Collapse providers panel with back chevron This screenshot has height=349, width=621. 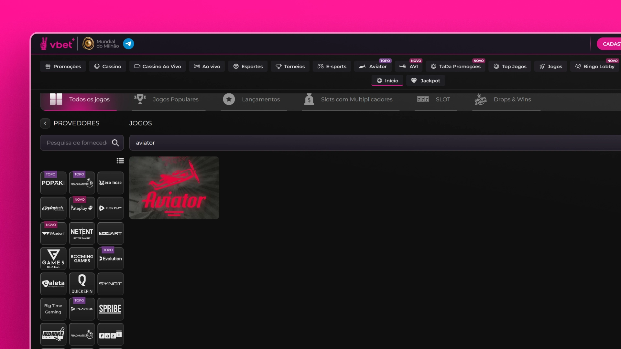45,123
